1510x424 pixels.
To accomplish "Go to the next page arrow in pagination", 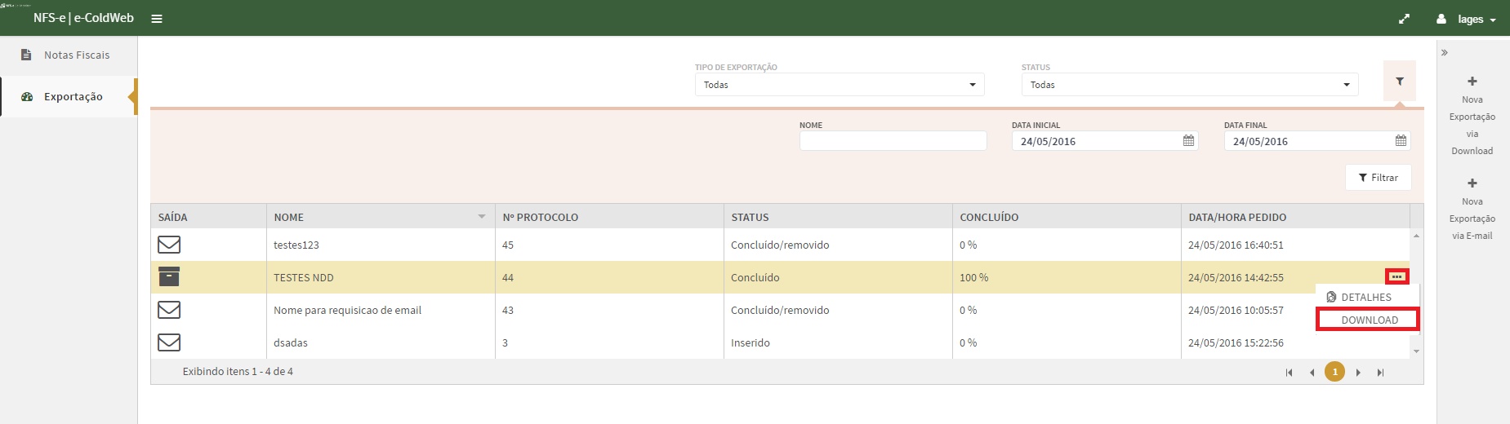I will tap(1358, 373).
